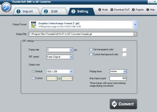The image size is (157, 112).
Task: Select the Custom output size radio button
Action: [x=33, y=78]
